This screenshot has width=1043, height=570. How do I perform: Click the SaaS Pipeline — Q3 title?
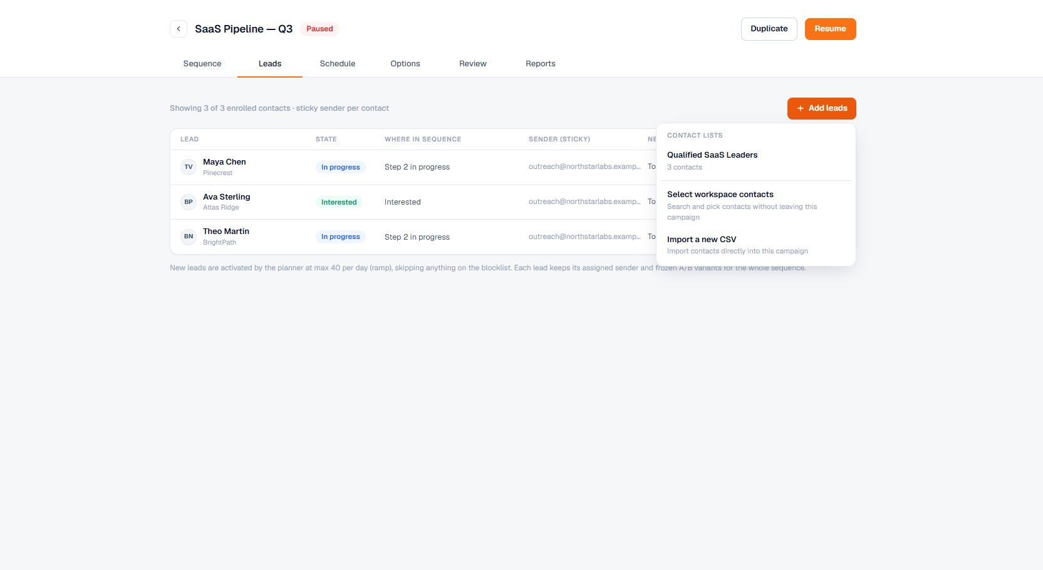244,29
